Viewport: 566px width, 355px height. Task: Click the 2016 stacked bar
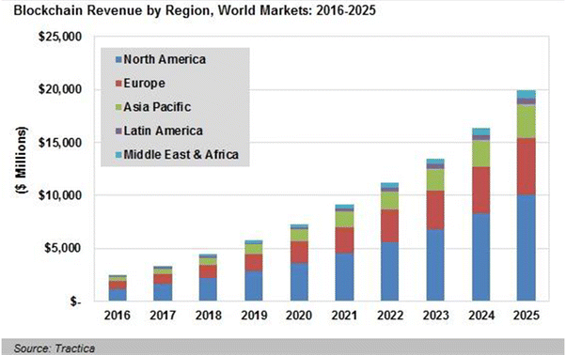point(118,288)
